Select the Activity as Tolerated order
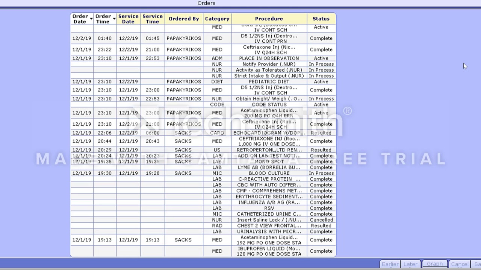Viewport: 481px width, 270px height. [x=269, y=70]
